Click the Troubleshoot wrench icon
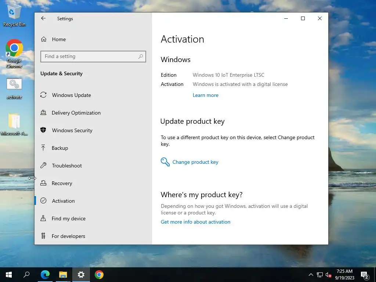 43,165
